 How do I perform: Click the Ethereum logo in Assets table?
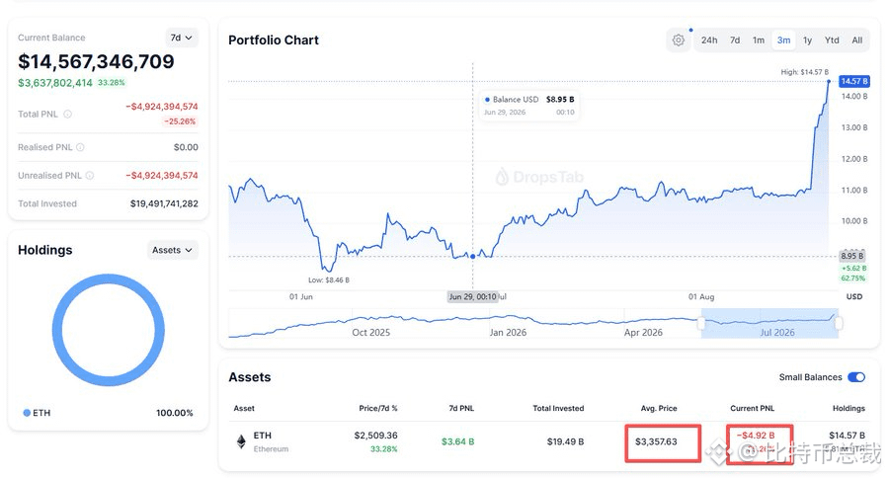point(242,441)
